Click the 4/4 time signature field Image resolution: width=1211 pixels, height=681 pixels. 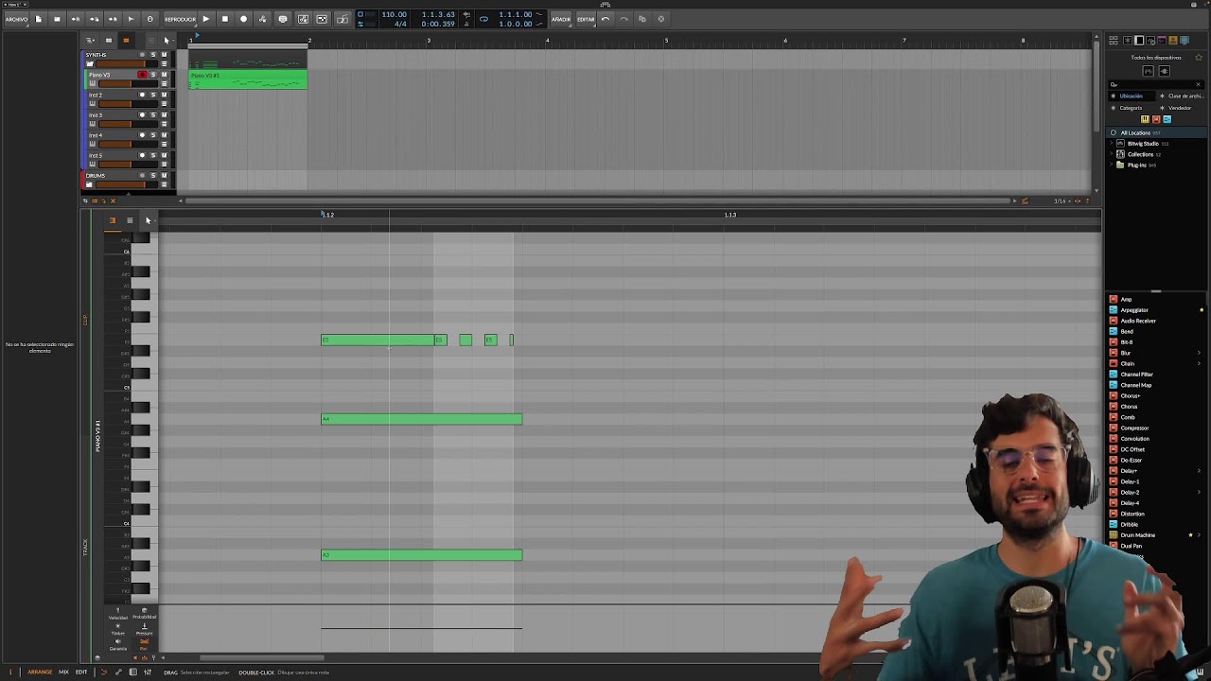pyautogui.click(x=400, y=24)
